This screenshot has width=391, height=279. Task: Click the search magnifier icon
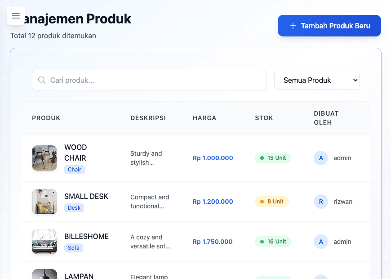point(42,80)
